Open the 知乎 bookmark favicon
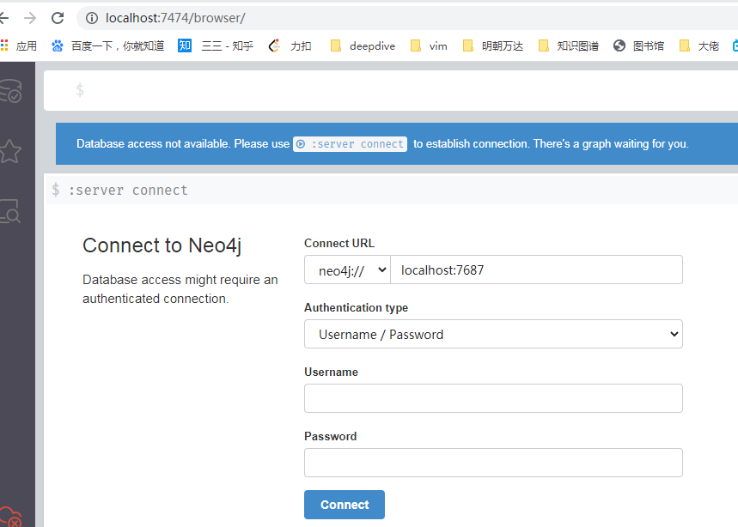This screenshot has width=738, height=527. pos(184,45)
